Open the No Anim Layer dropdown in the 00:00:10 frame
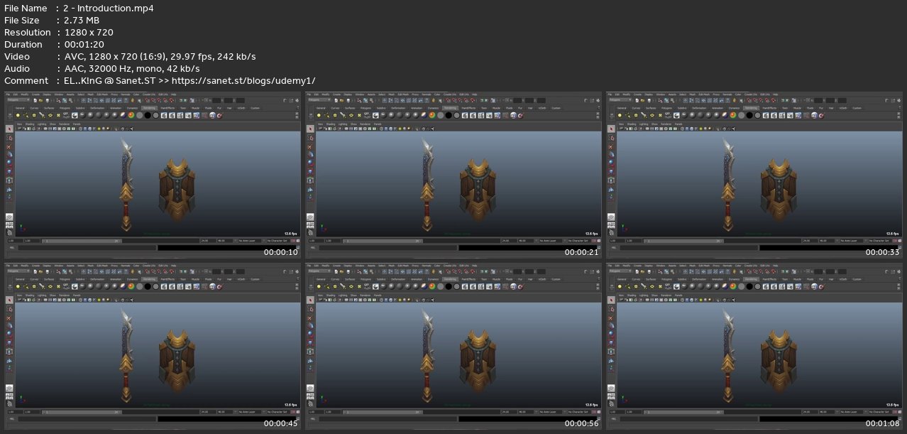Screen dimensions: 907x434 tap(250, 241)
